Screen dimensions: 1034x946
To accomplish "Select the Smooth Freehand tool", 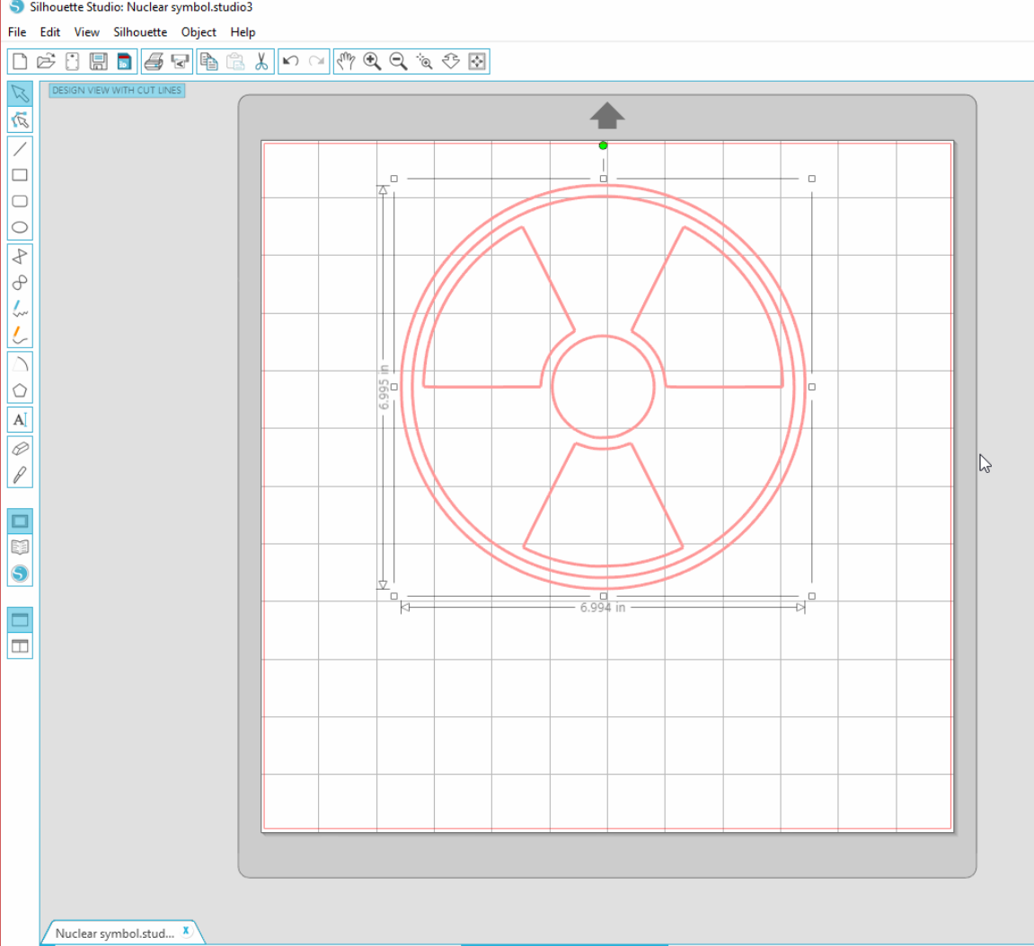I will 20,336.
